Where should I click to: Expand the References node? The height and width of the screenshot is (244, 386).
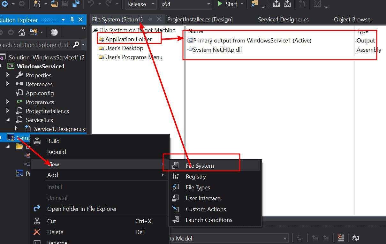tap(8, 84)
